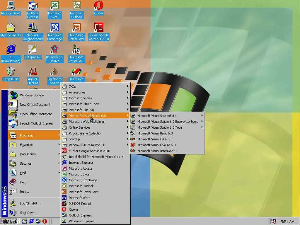Click the Start button
The width and height of the screenshot is (300, 225).
9,221
